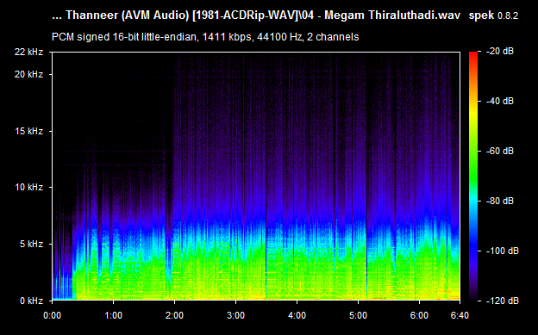
Task: Click the 20 kHz frequency axis label
Action: [28, 74]
